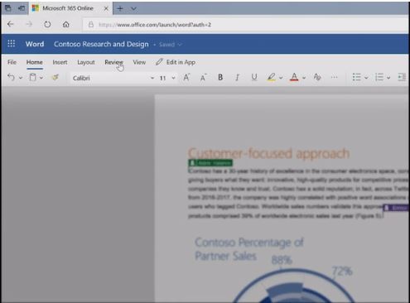The image size is (410, 303).
Task: Click the indent icon at ribbon edge
Action: click(x=402, y=78)
